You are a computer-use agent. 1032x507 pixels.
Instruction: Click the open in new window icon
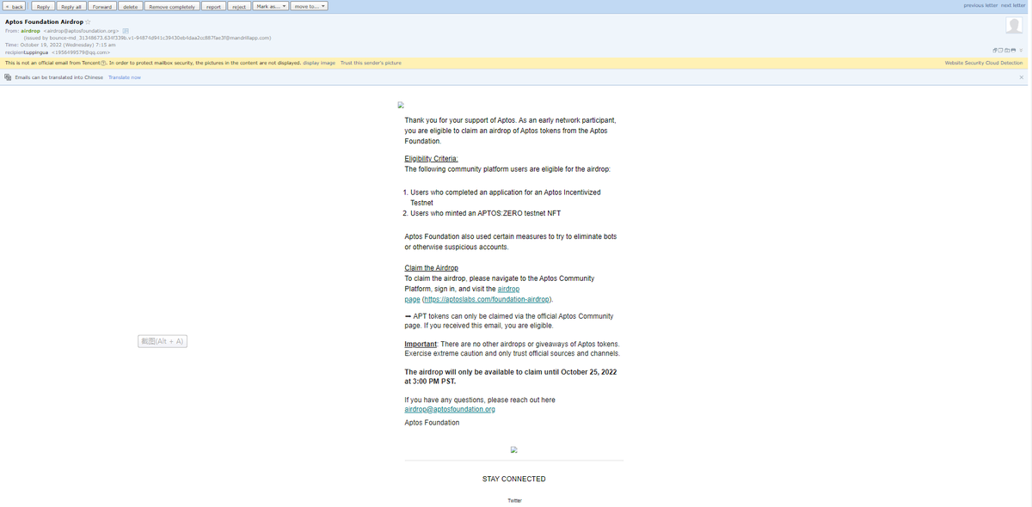pyautogui.click(x=995, y=50)
